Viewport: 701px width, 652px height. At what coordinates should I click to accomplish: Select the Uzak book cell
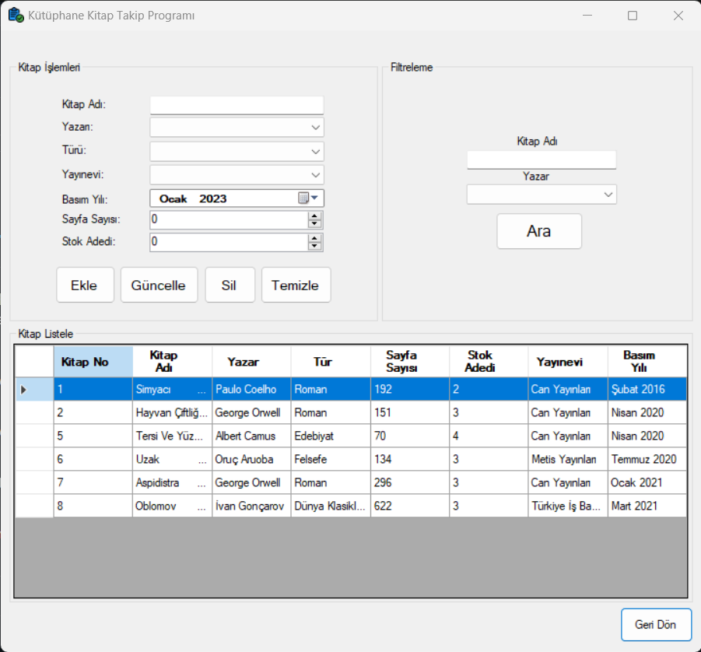[172, 459]
